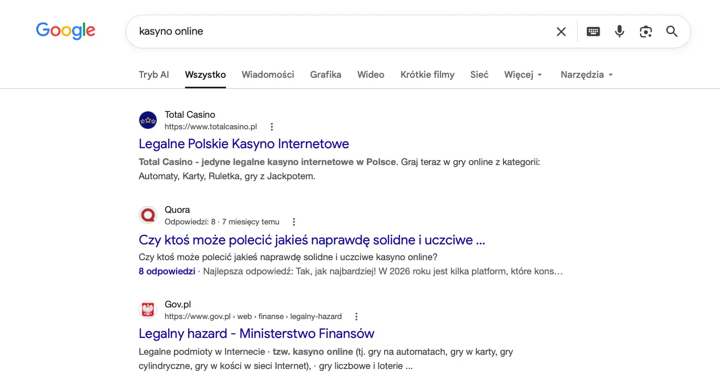This screenshot has height=380, width=720.
Task: Click the '8 odpowiedzi' link
Action: pos(167,271)
